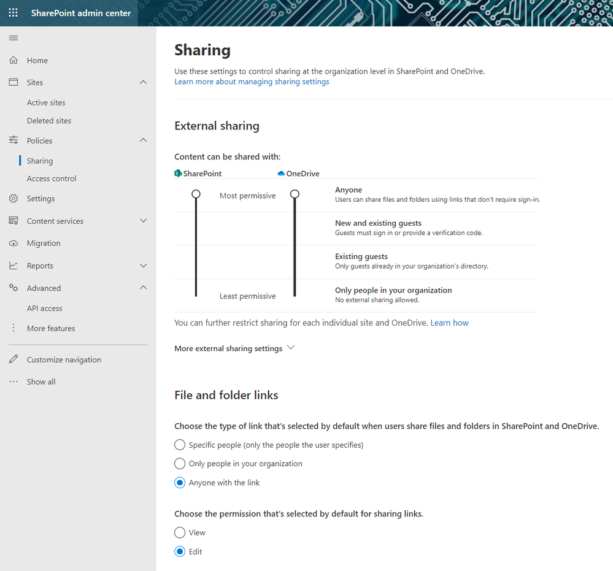Click the OneDrive cloud logo icon
Viewport: 613px width, 571px height.
pyautogui.click(x=281, y=174)
